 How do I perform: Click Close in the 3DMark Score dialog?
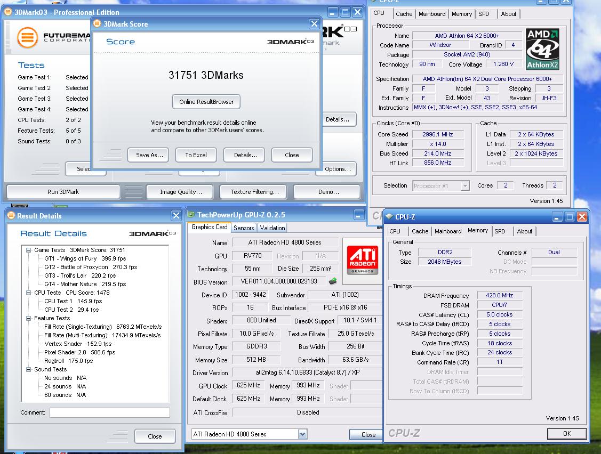(x=292, y=155)
